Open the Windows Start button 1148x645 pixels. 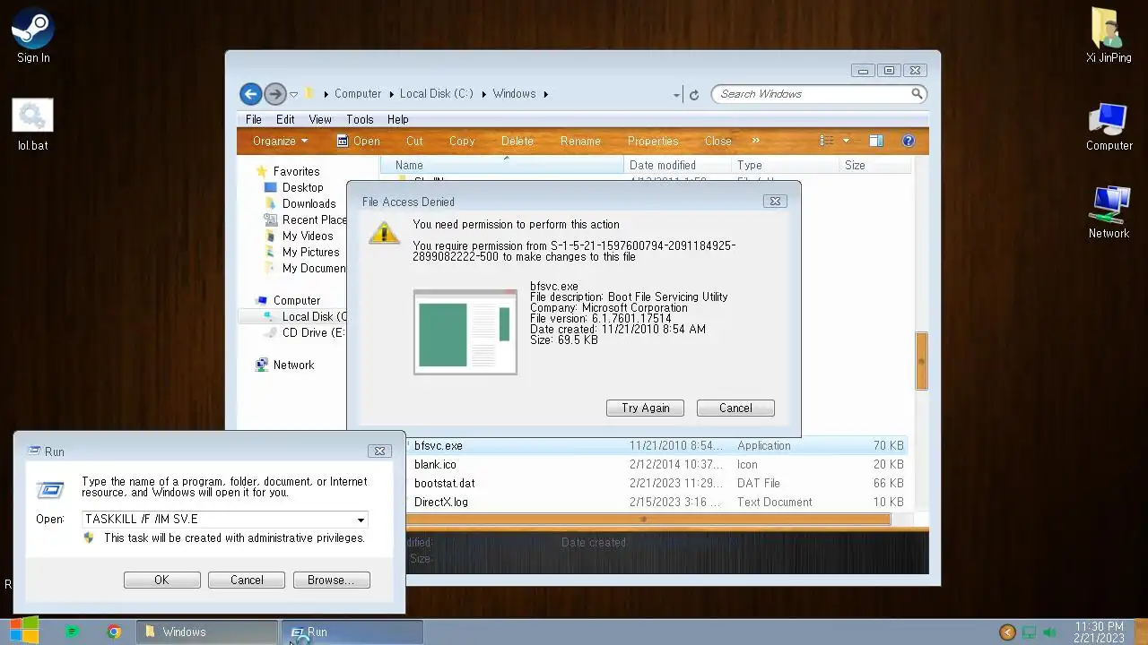click(x=23, y=632)
